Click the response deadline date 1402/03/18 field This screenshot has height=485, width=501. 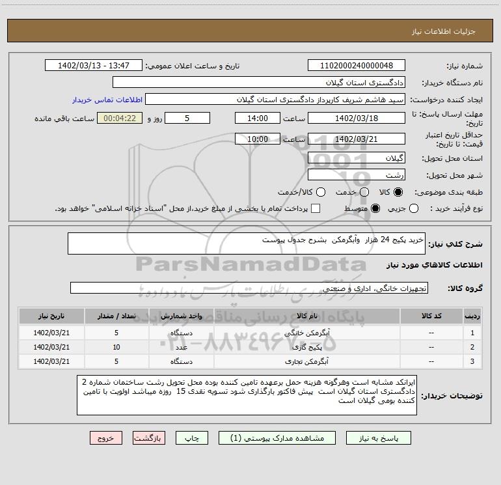tap(357, 118)
